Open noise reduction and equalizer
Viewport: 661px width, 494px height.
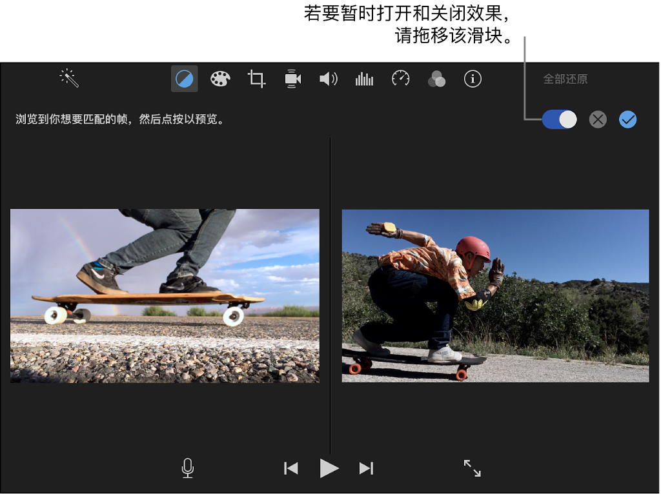[365, 79]
